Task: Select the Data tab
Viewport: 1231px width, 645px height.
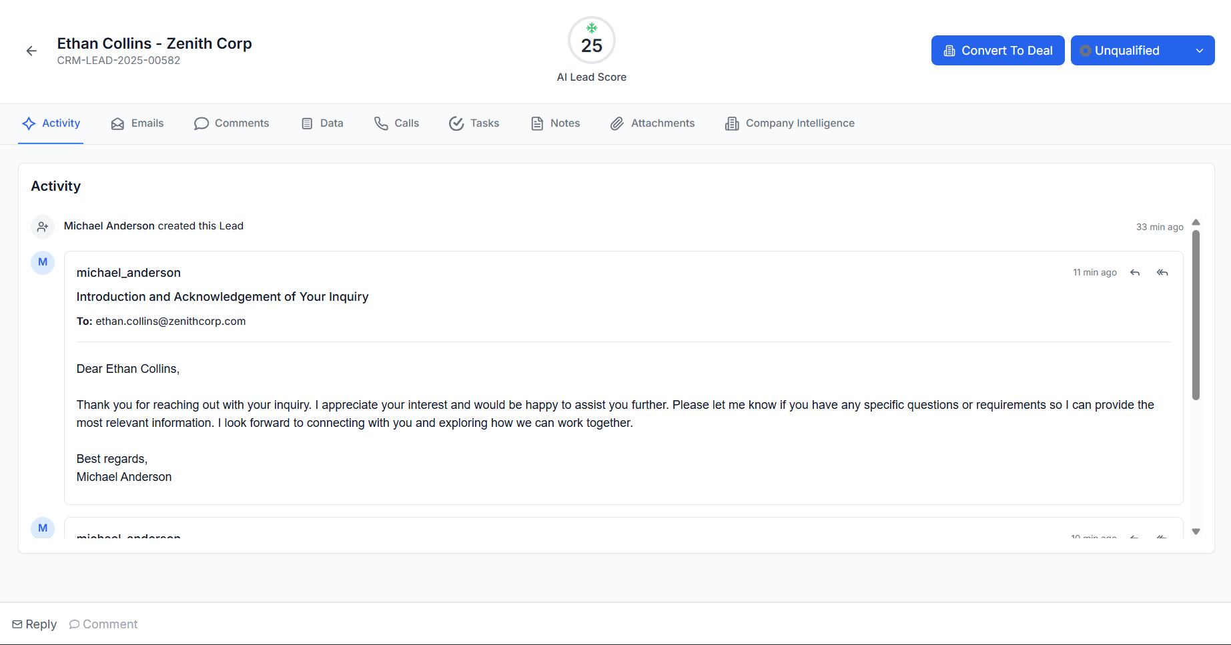Action: tap(322, 123)
